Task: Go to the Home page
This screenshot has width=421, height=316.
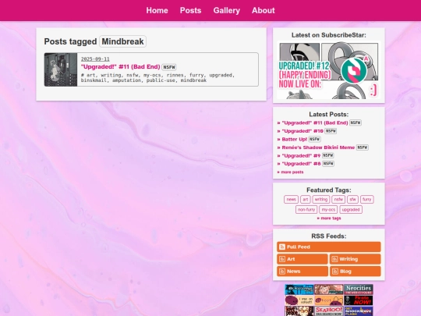Action: coord(157,10)
